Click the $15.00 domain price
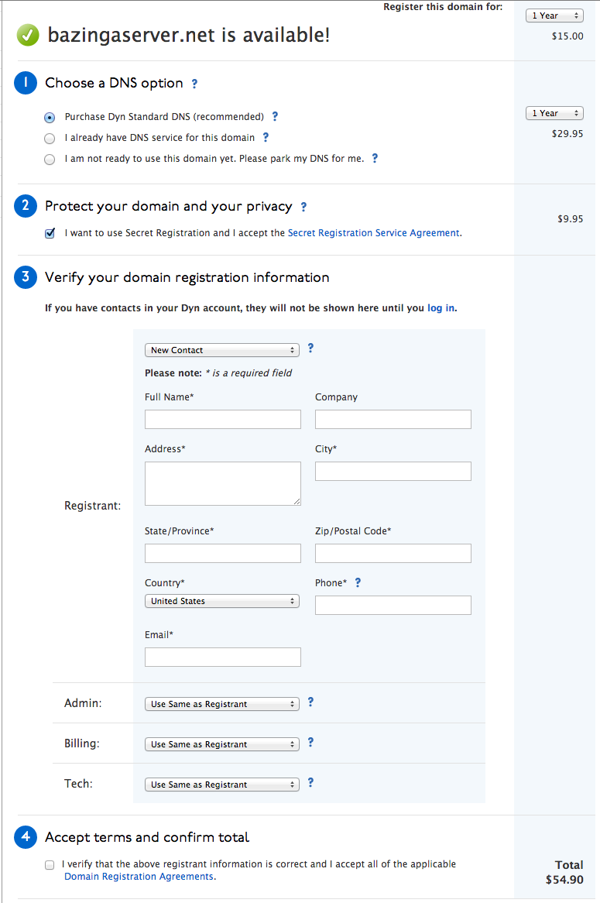The width and height of the screenshot is (600, 903). click(x=567, y=36)
